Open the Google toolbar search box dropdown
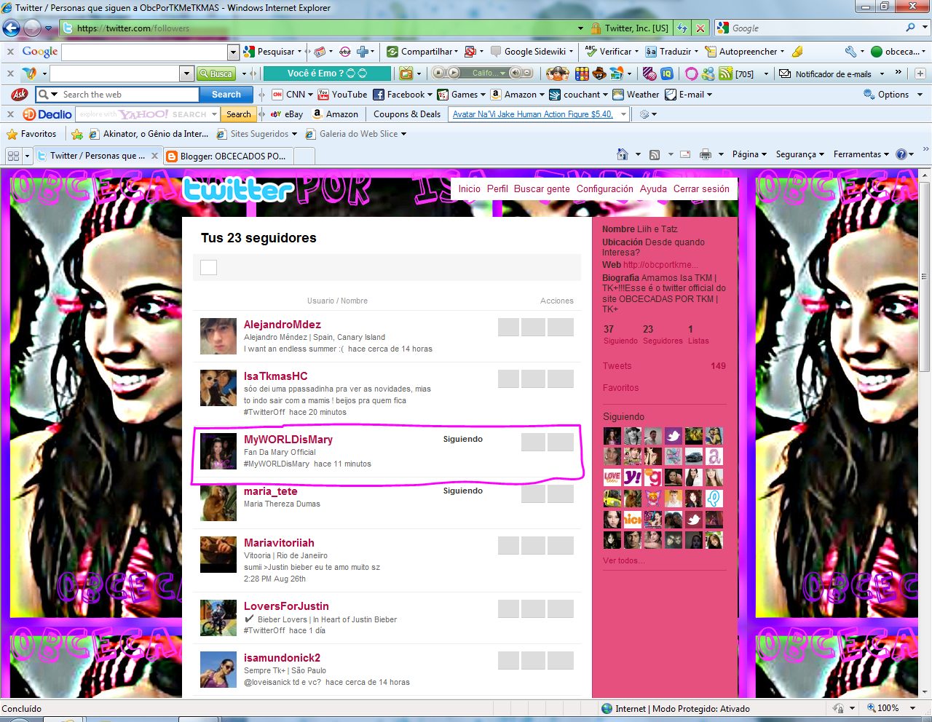The image size is (932, 722). click(233, 52)
